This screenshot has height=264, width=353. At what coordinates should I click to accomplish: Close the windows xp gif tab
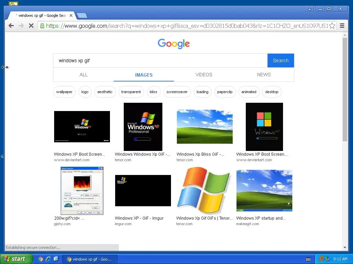tap(71, 15)
